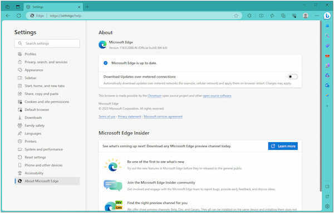
Task: Open the open source software link
Action: 217,95
